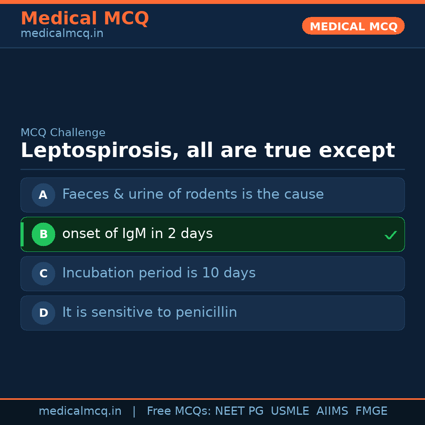The image size is (425, 425).
Task: Click the 'Leptospirosis, all are true except' question
Action: 207,151
